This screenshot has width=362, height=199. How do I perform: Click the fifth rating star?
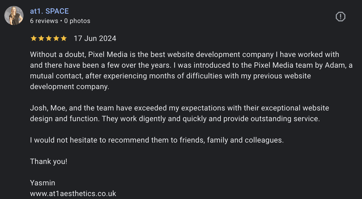pos(63,39)
